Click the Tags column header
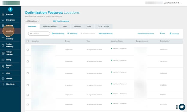This screenshot has height=112, width=187. coord(88,41)
